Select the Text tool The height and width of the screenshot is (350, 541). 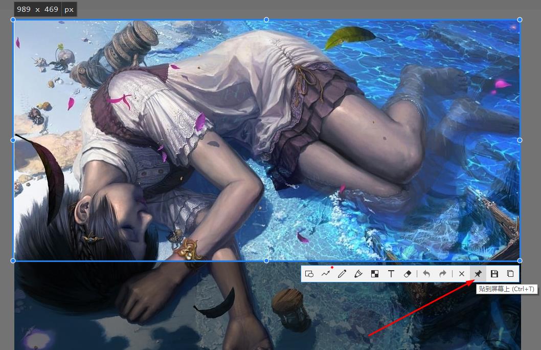point(391,274)
